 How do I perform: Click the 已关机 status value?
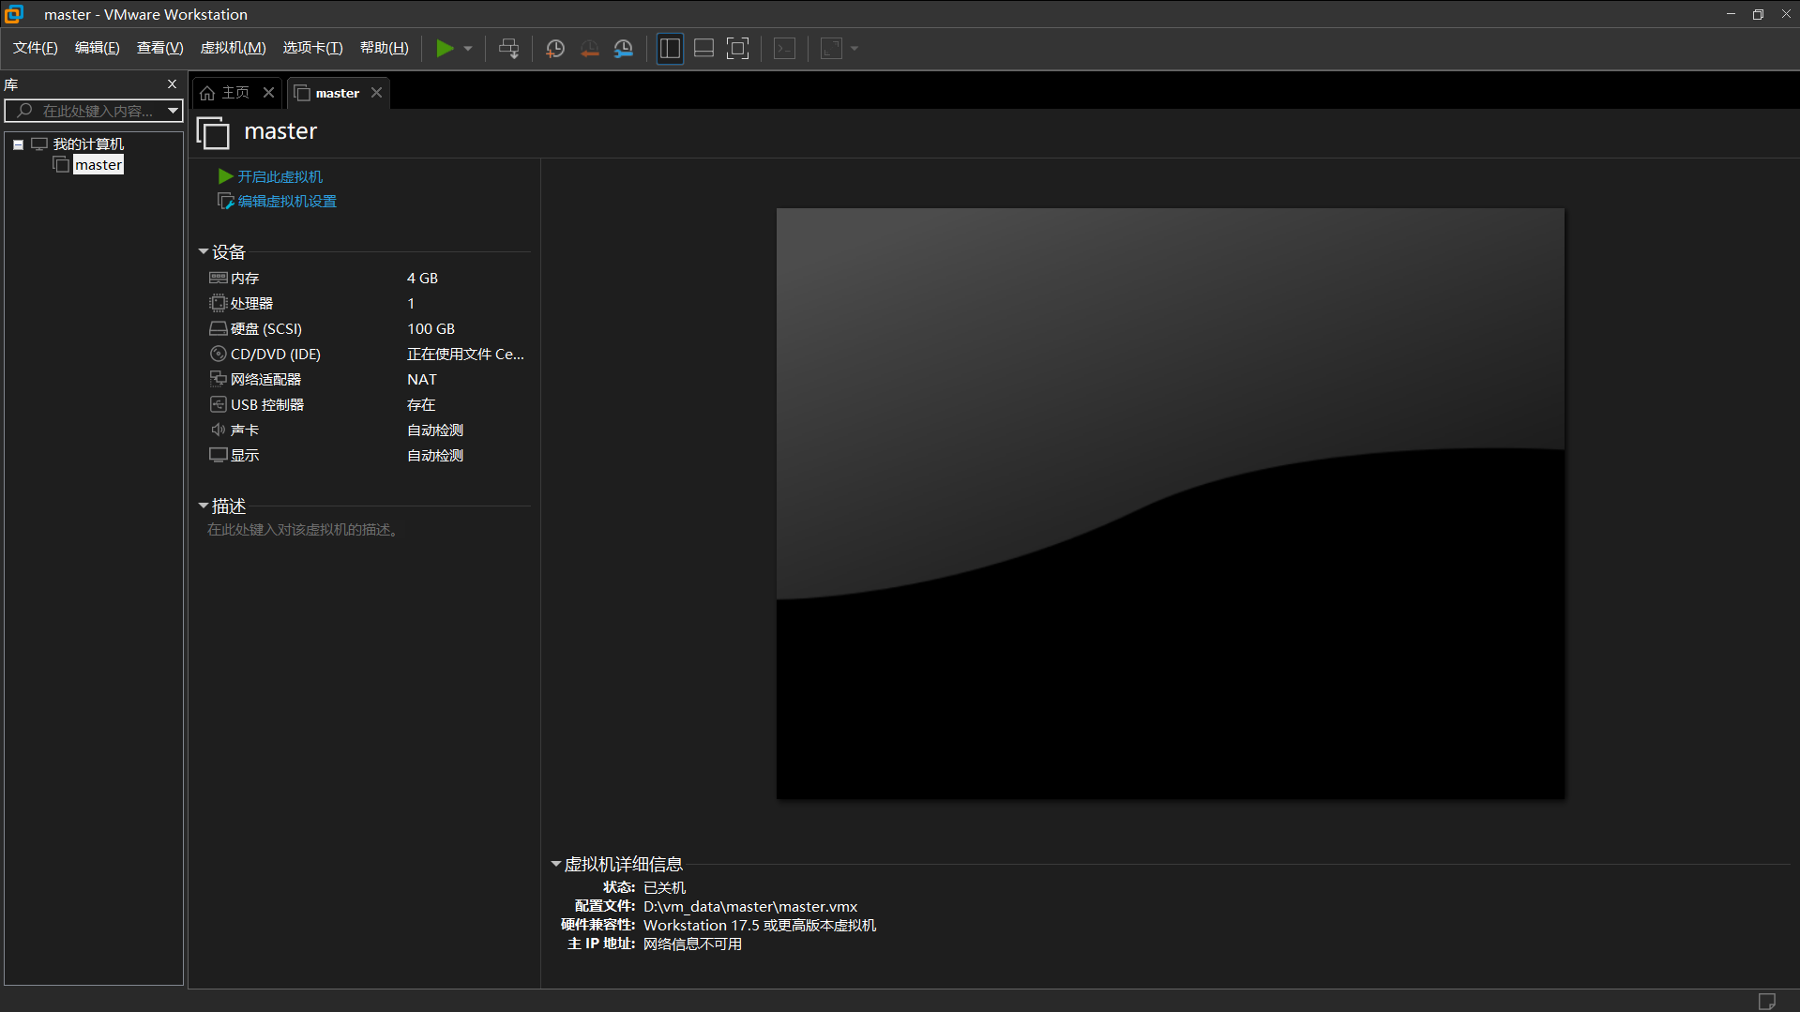[x=664, y=888]
